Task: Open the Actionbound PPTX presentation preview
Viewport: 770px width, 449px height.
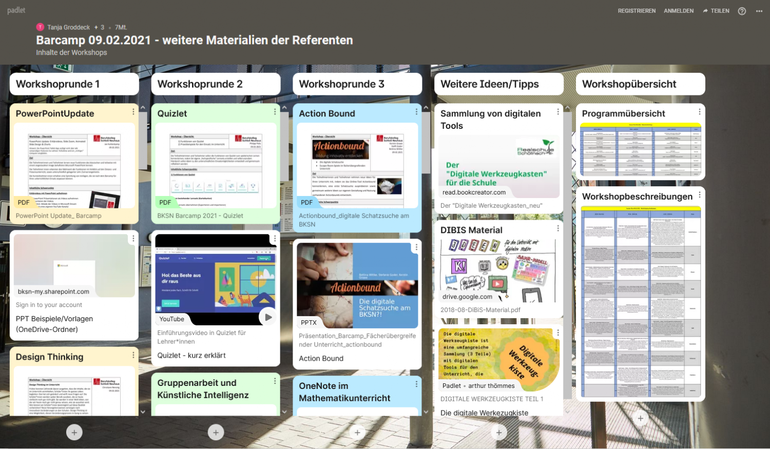Action: tap(357, 285)
